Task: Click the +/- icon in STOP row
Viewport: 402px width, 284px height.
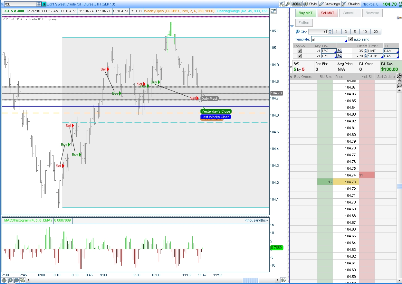Action: coord(340,56)
